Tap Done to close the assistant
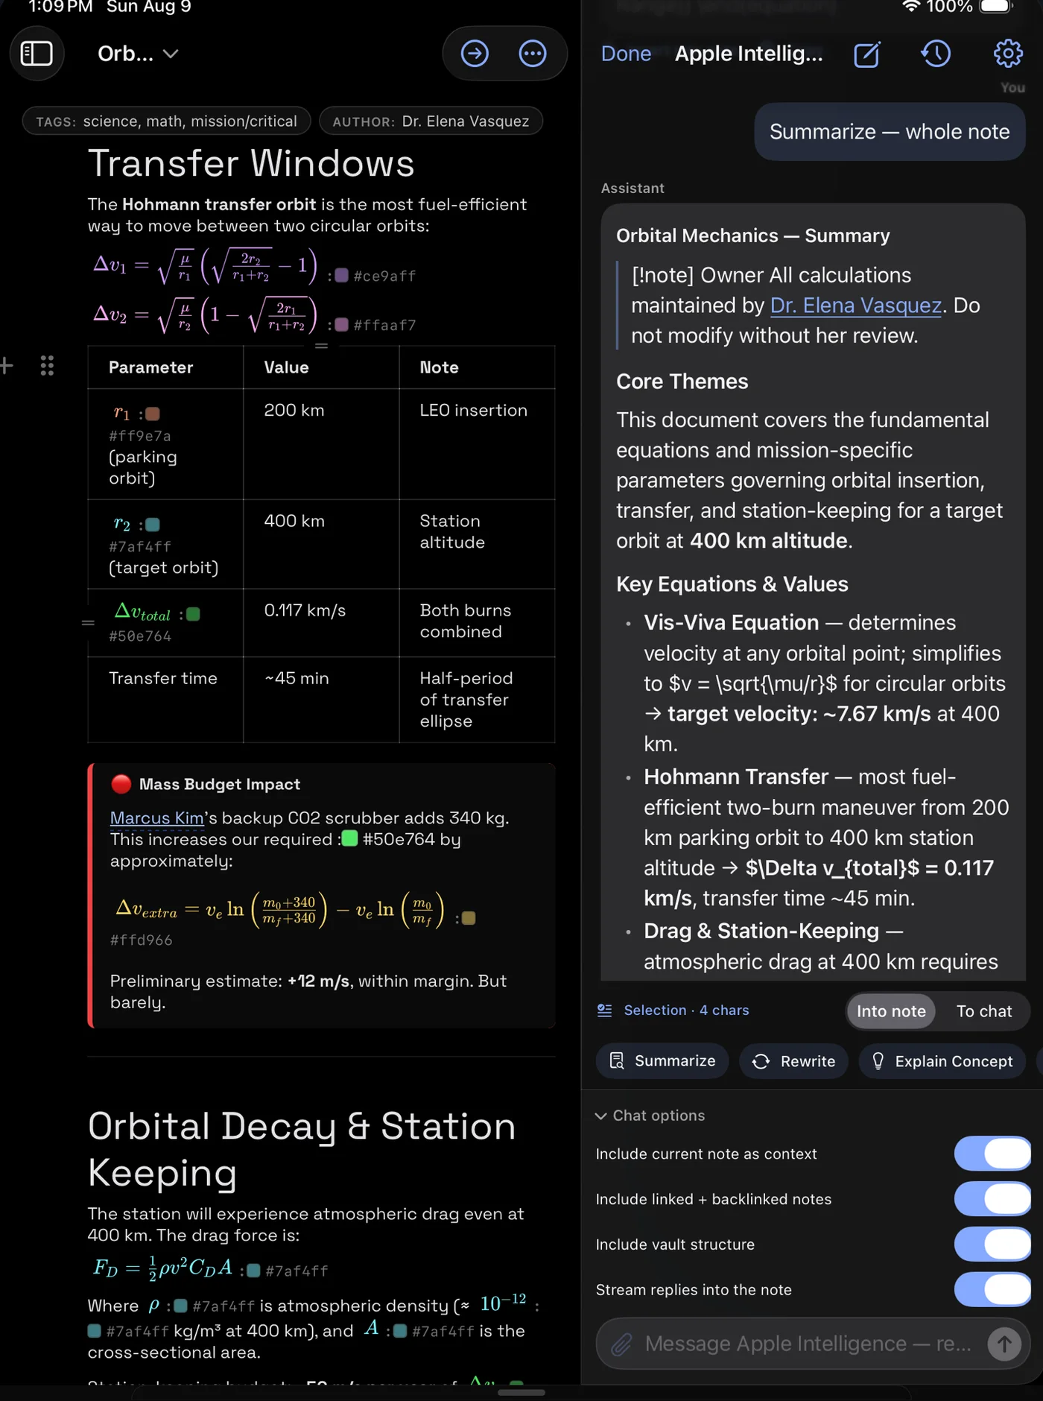1043x1401 pixels. [626, 54]
